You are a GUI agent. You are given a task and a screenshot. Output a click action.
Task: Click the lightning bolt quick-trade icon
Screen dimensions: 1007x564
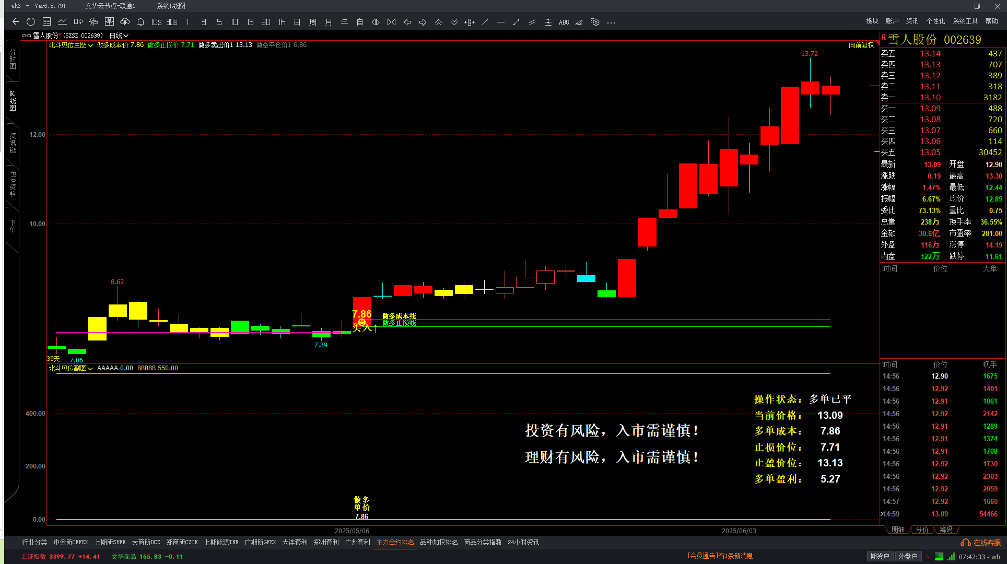(93, 22)
